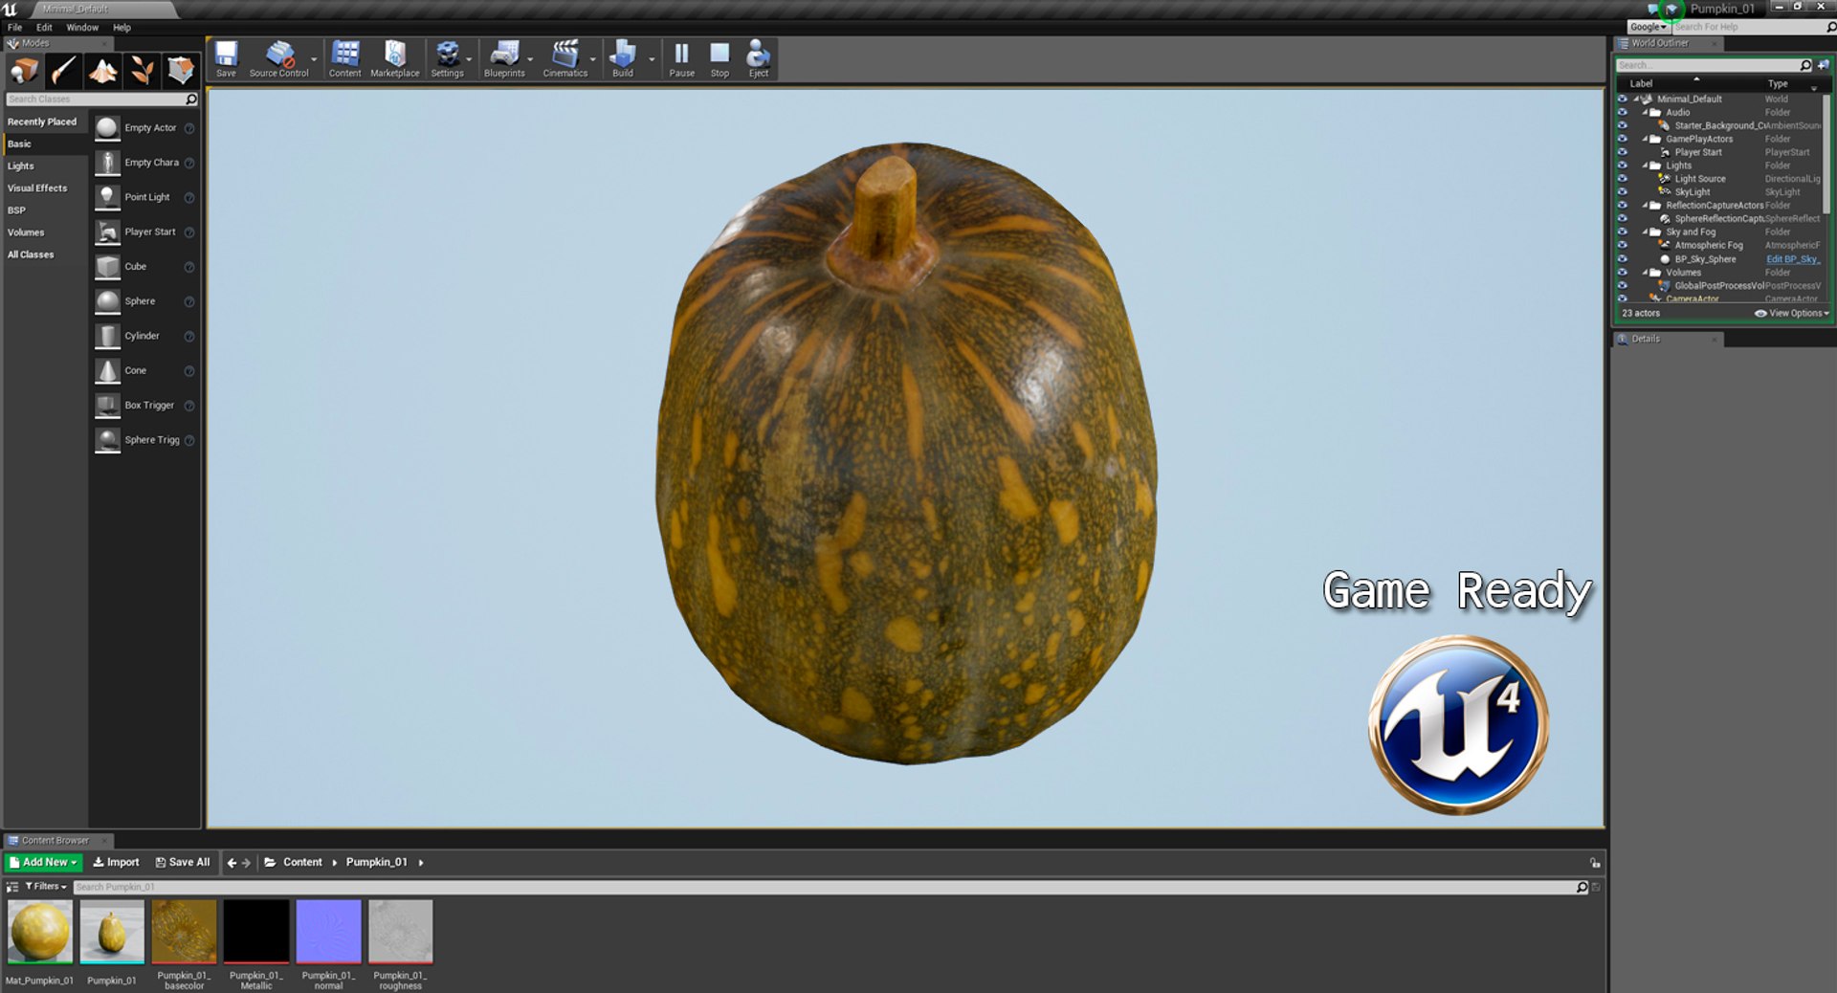Open the Settings toolbar icon
This screenshot has height=993, width=1837.
tap(447, 58)
